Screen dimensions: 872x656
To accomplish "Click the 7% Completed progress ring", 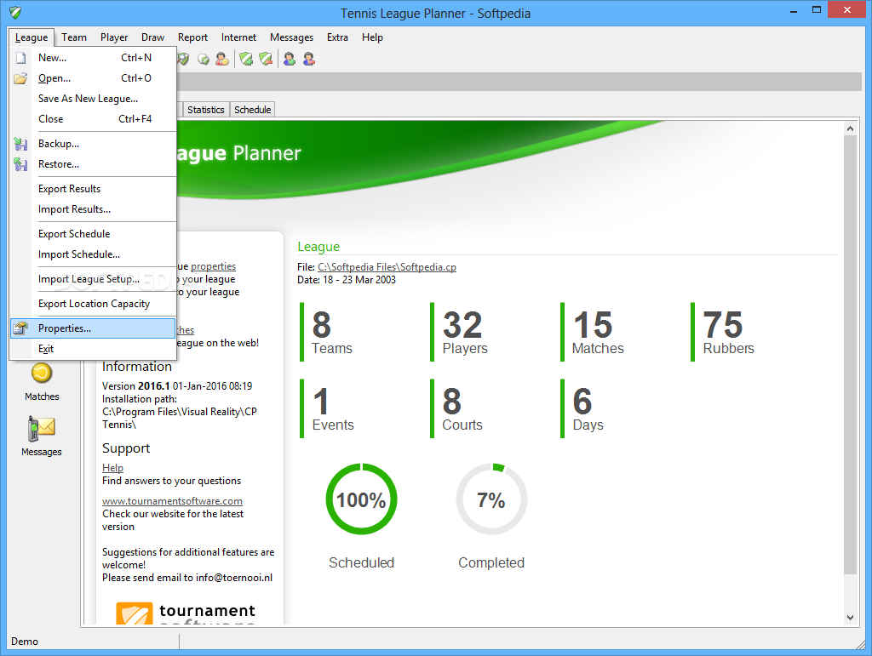I will (491, 499).
